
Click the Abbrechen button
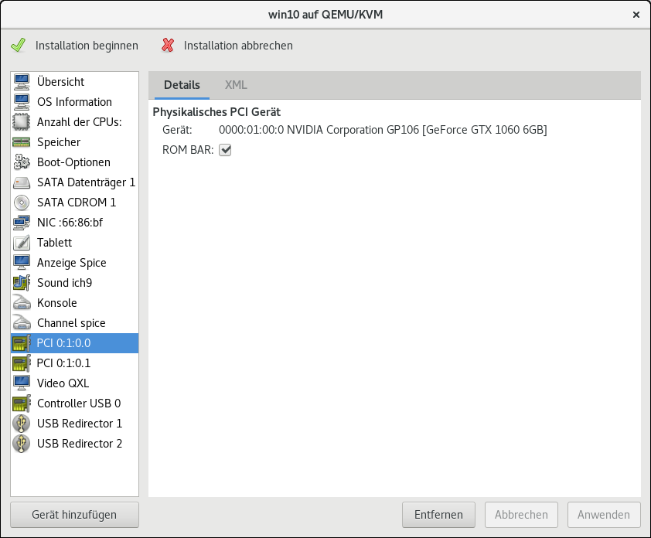521,515
